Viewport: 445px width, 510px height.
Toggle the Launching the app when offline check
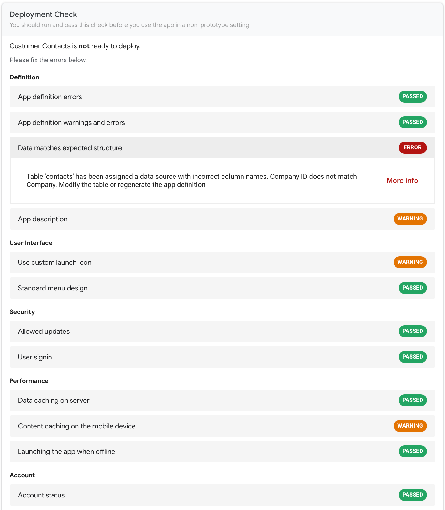click(219, 451)
